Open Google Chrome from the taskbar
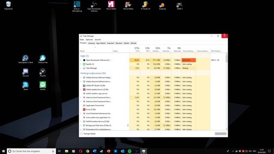The image size is (274, 154). [87, 151]
